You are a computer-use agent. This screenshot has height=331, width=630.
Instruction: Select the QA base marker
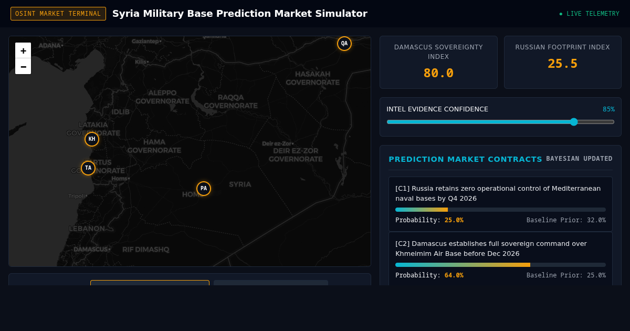(x=344, y=44)
